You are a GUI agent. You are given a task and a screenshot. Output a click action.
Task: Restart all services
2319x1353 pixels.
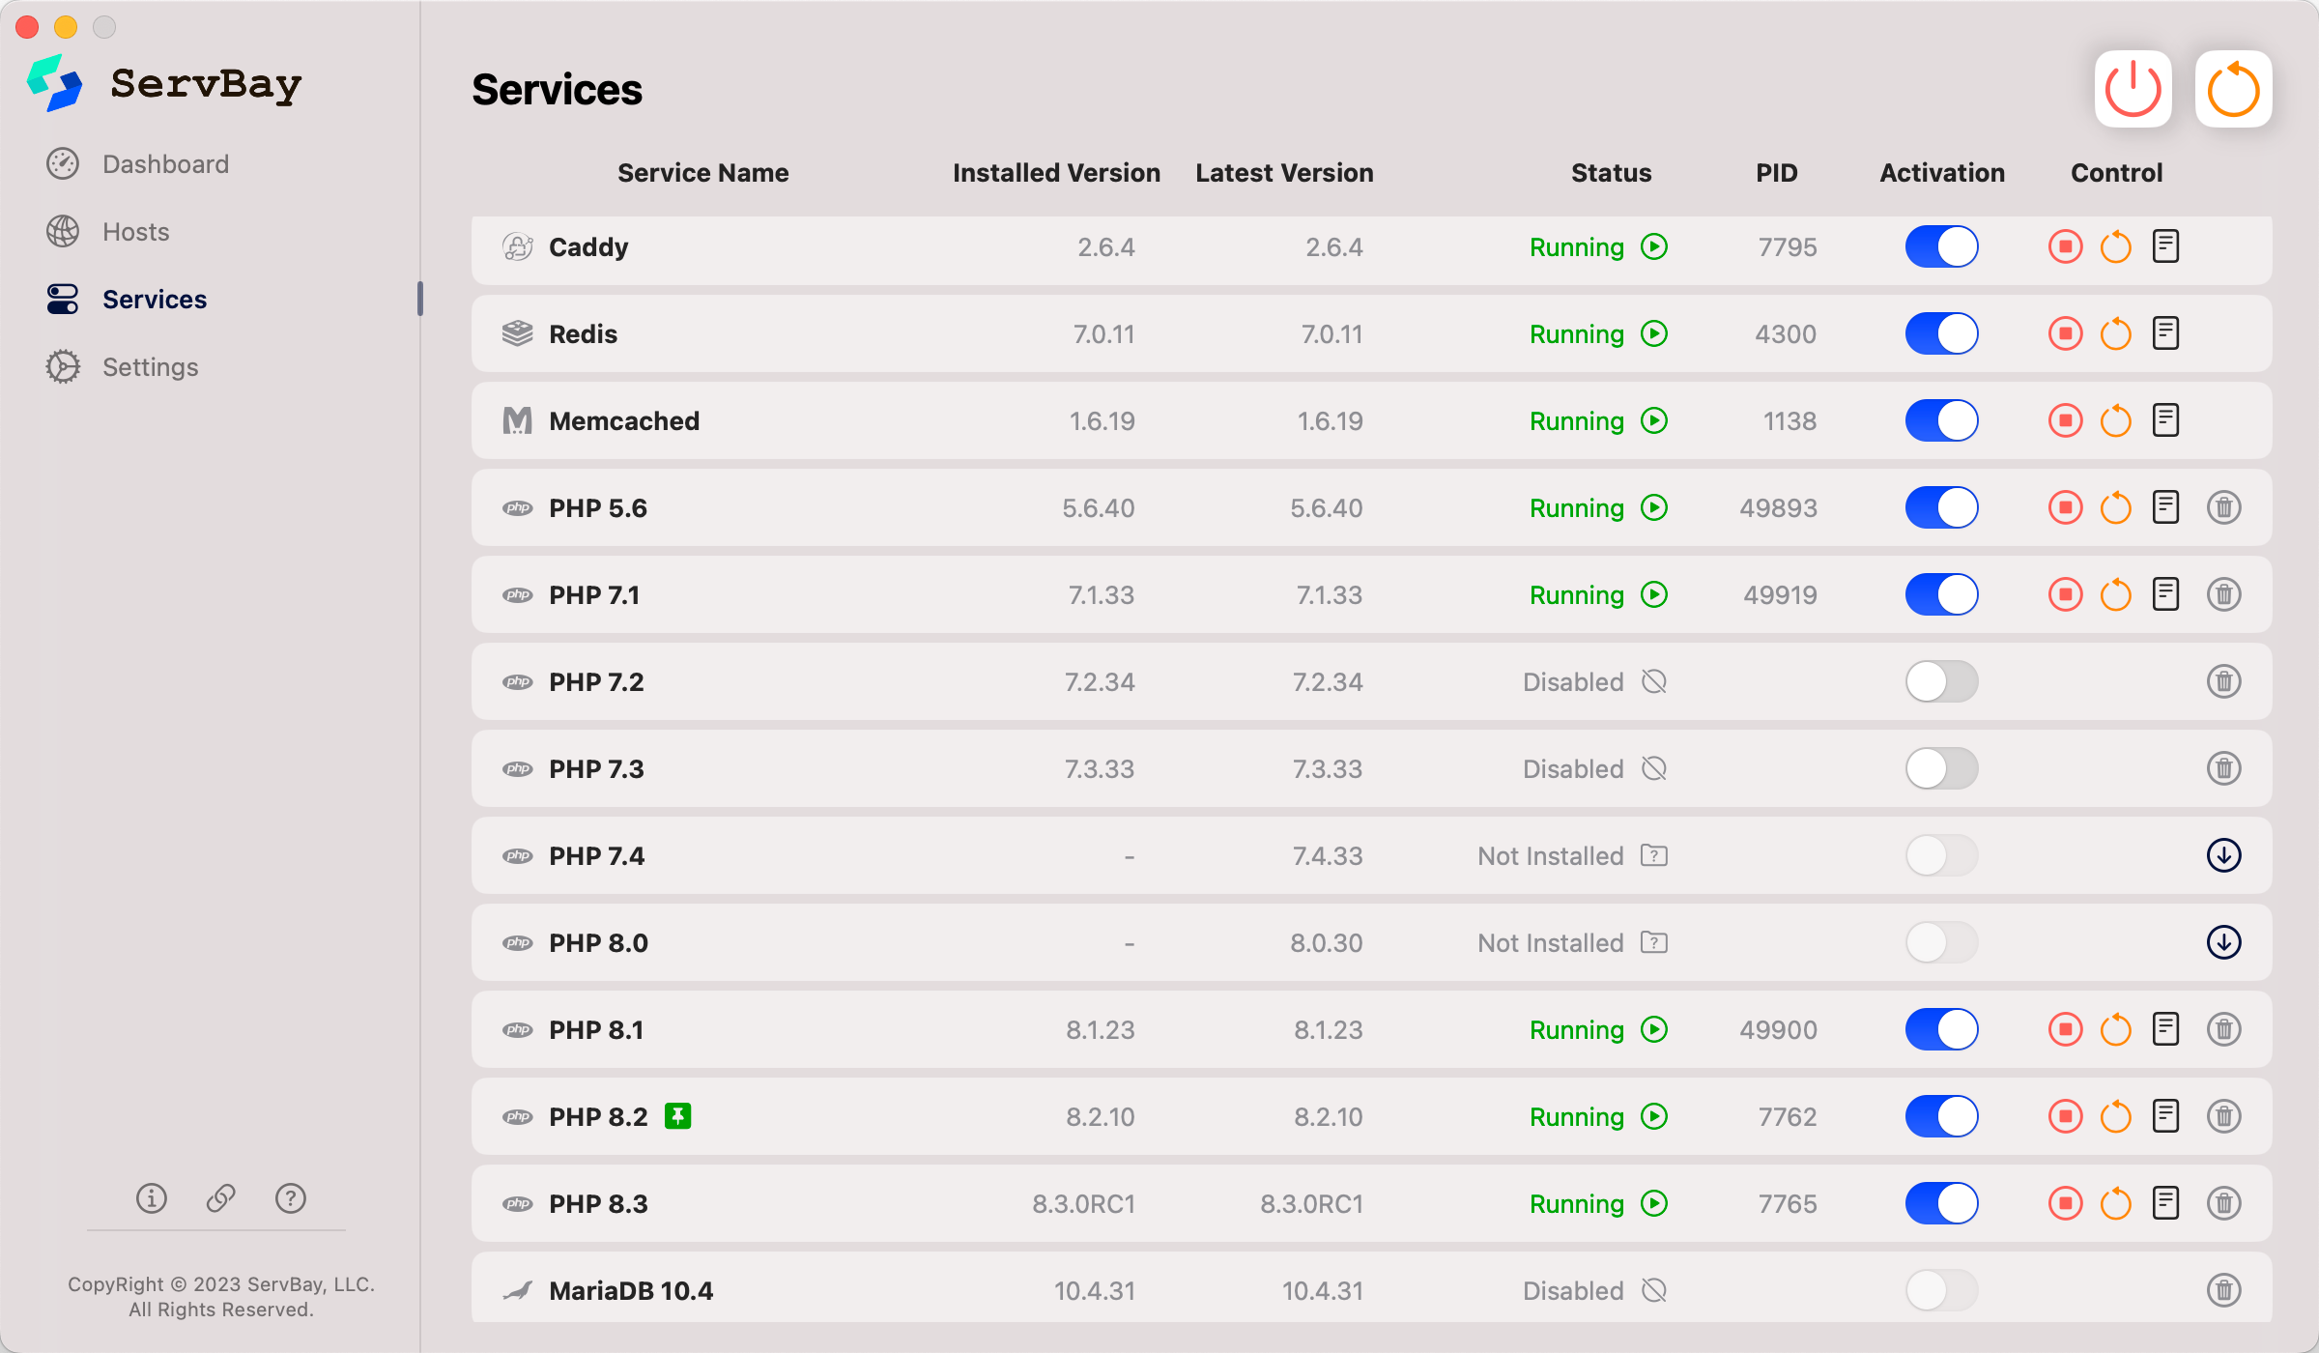(2233, 88)
